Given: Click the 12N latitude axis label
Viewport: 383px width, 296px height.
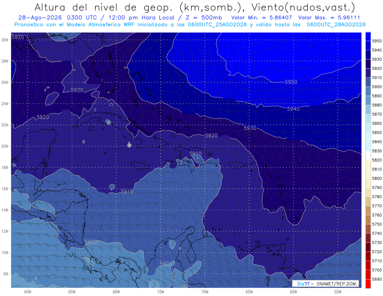Looking at the screenshot, I should [x=5, y=231].
